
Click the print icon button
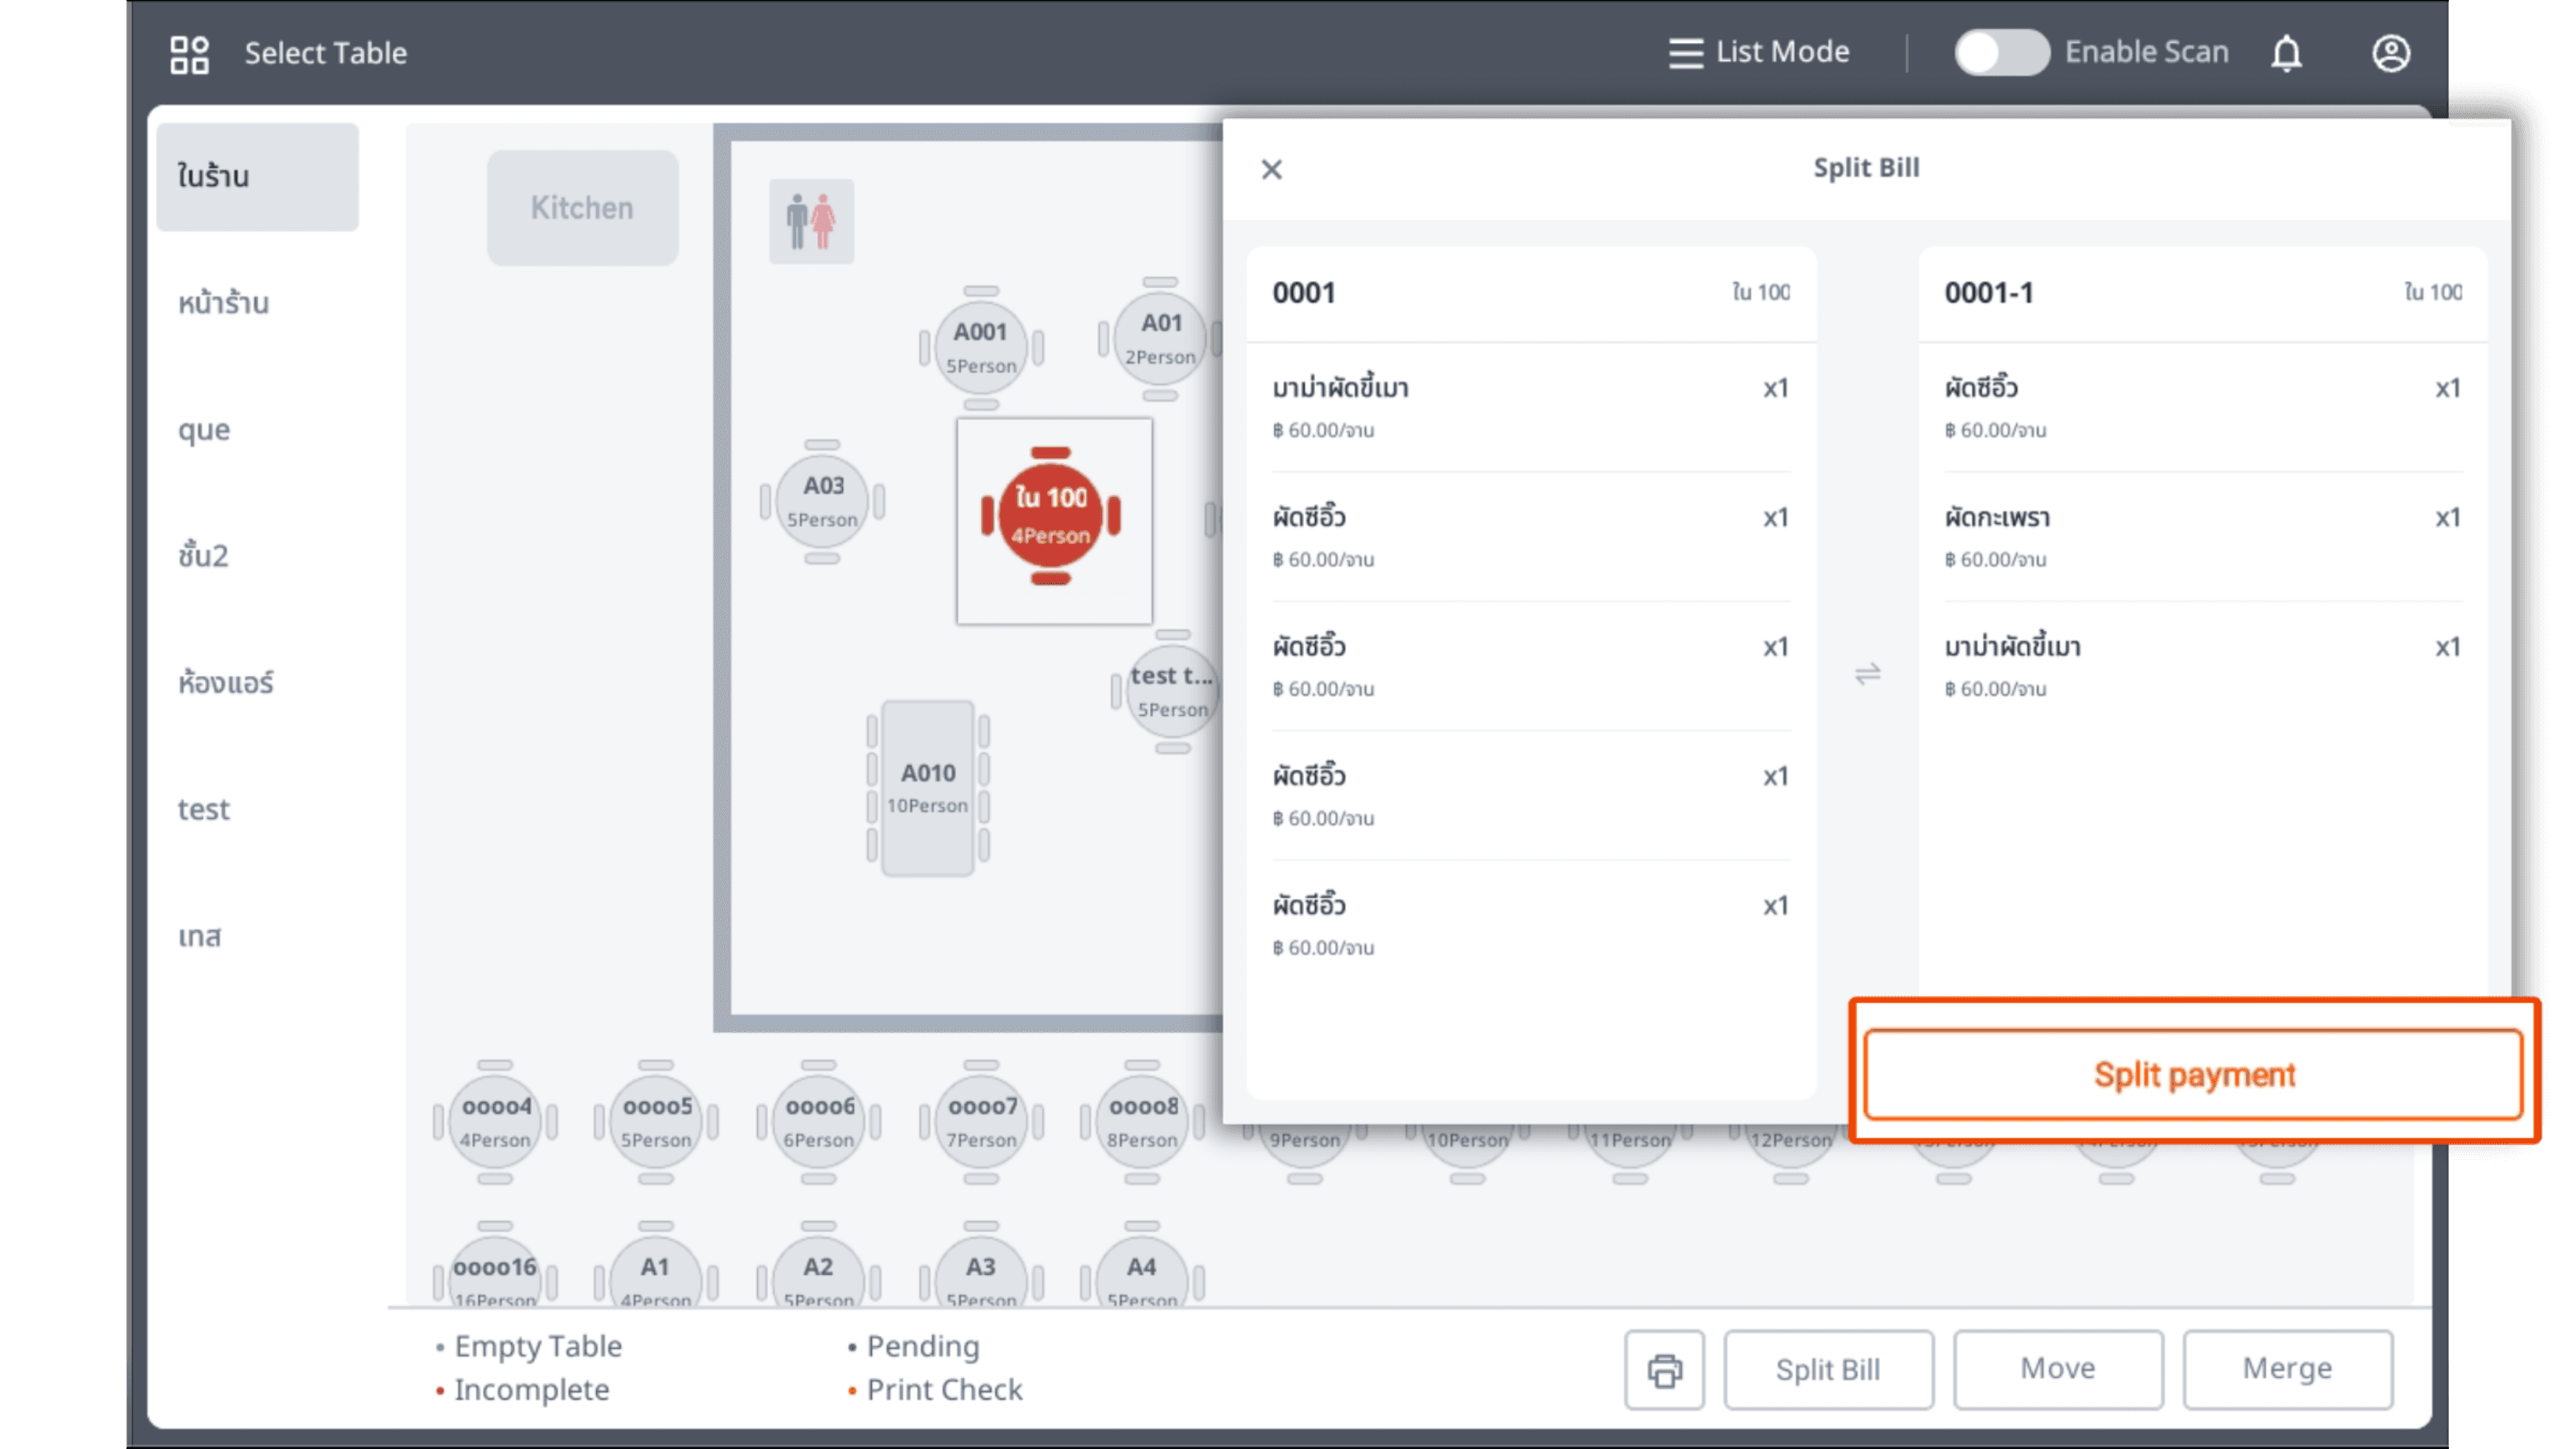[x=1664, y=1369]
